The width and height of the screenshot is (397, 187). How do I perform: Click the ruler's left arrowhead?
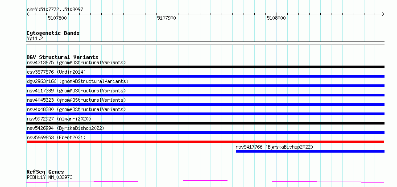[28, 14]
